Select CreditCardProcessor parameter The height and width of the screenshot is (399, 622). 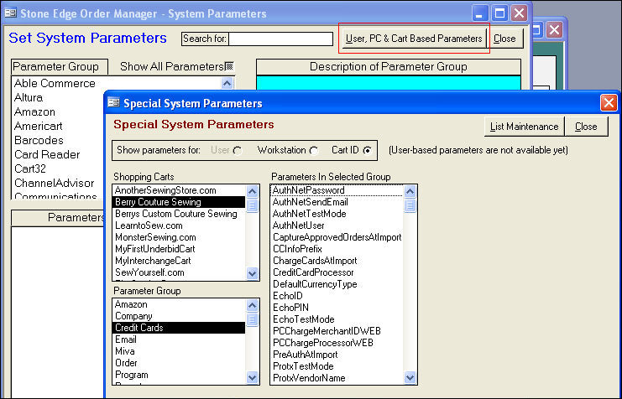(x=337, y=272)
